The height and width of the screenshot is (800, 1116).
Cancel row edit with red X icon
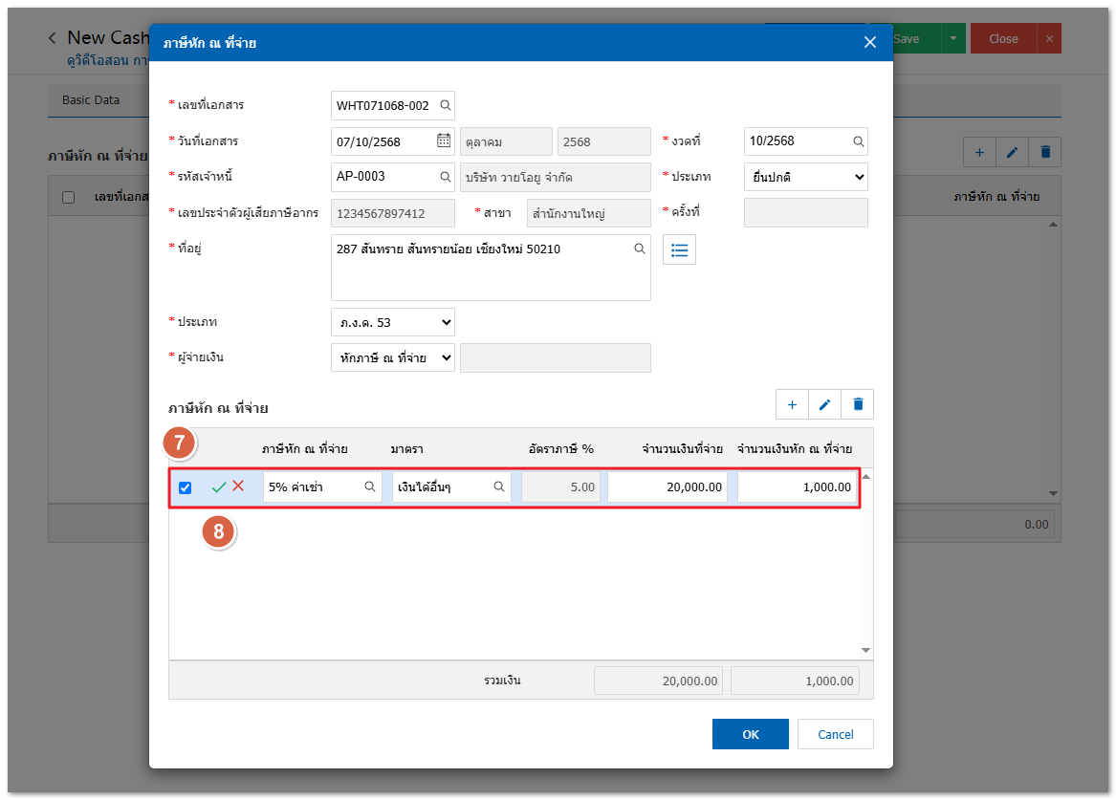(x=238, y=486)
